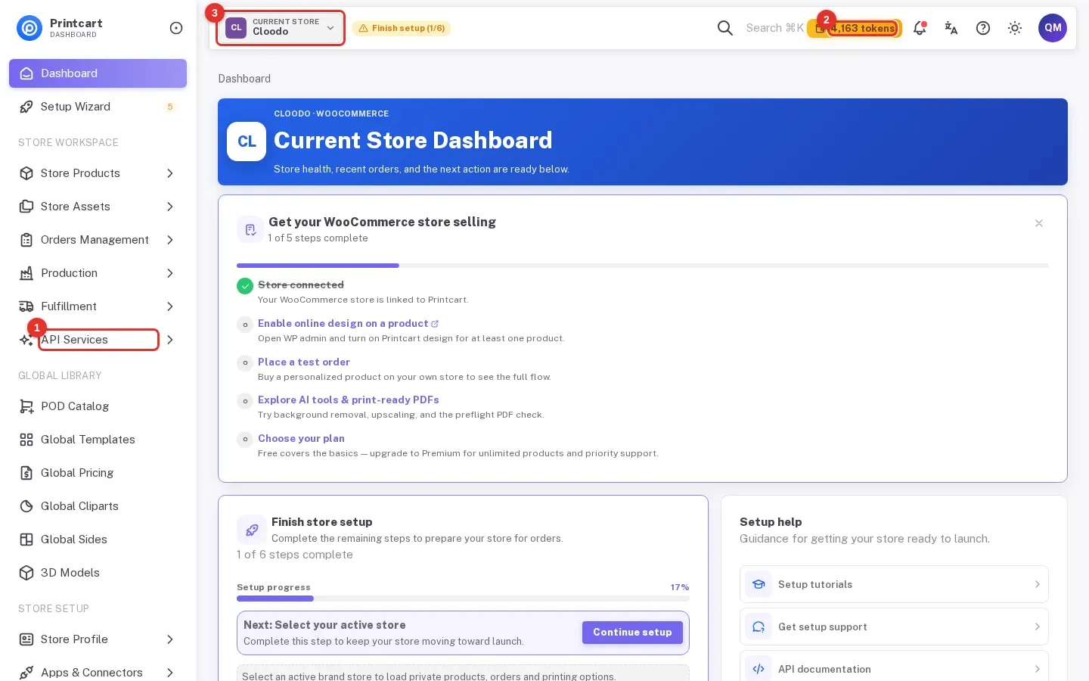Viewport: 1089px width, 681px height.
Task: Click the Store Products box icon
Action: point(26,173)
